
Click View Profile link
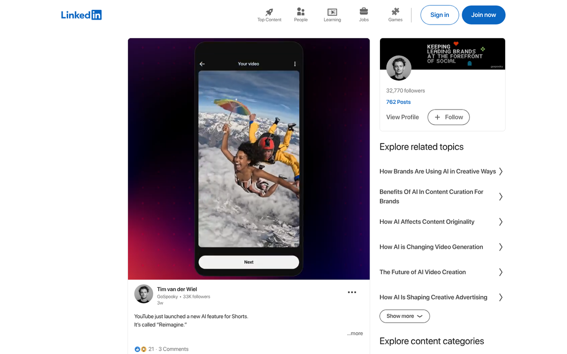point(403,117)
